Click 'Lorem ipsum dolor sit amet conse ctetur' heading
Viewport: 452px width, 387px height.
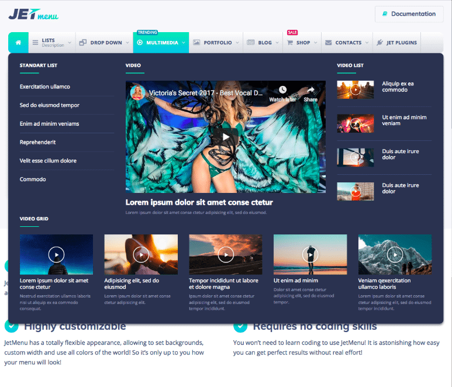pyautogui.click(x=199, y=202)
